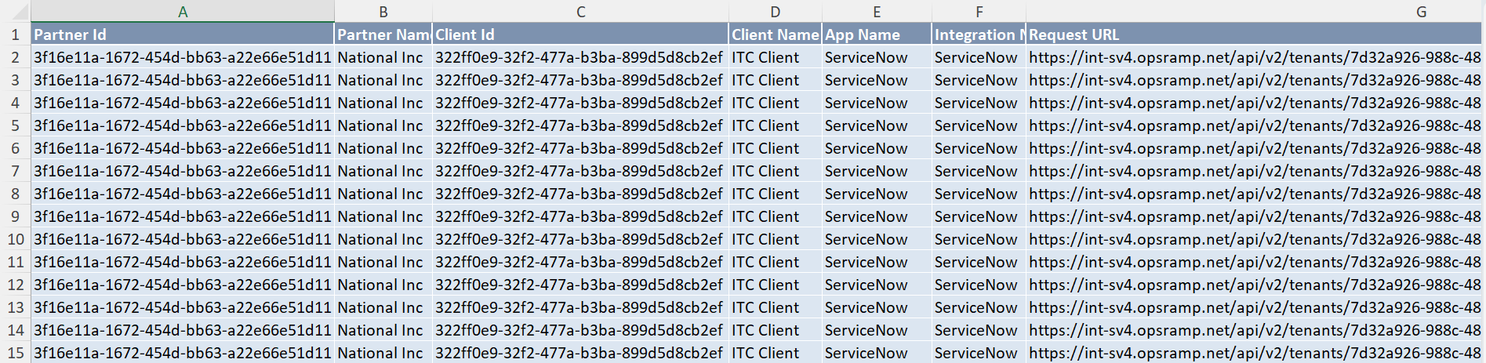Select Client Id cell in row 10
The height and width of the screenshot is (363, 1486).
click(x=580, y=239)
